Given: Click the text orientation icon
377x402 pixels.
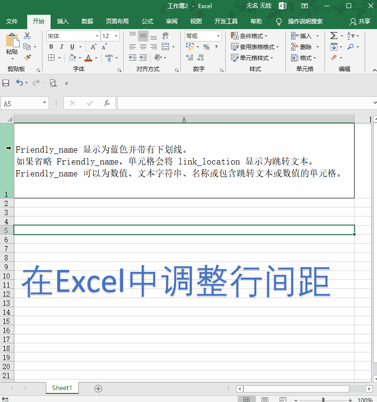Looking at the screenshot, I should click(x=158, y=57).
